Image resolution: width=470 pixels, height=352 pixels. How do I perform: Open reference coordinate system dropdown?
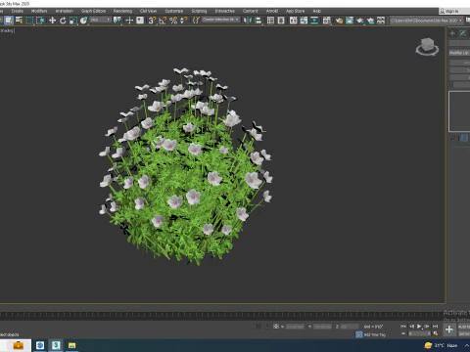pos(100,20)
